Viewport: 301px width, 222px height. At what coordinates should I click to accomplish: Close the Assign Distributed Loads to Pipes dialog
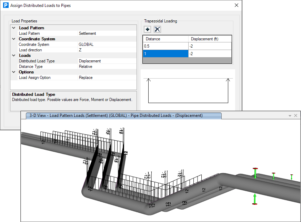click(x=236, y=5)
